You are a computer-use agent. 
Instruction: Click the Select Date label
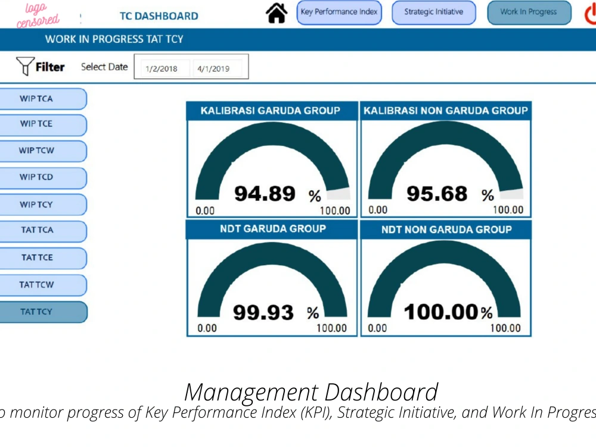(104, 67)
